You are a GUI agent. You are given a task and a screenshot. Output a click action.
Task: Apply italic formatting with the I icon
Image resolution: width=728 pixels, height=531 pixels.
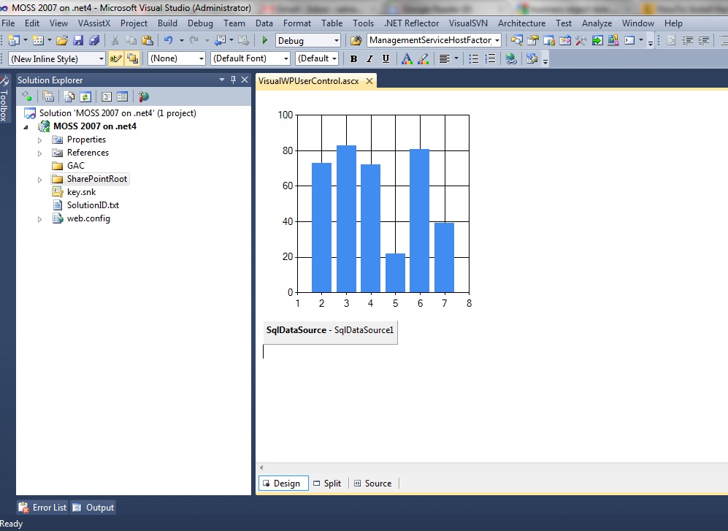[x=369, y=58]
